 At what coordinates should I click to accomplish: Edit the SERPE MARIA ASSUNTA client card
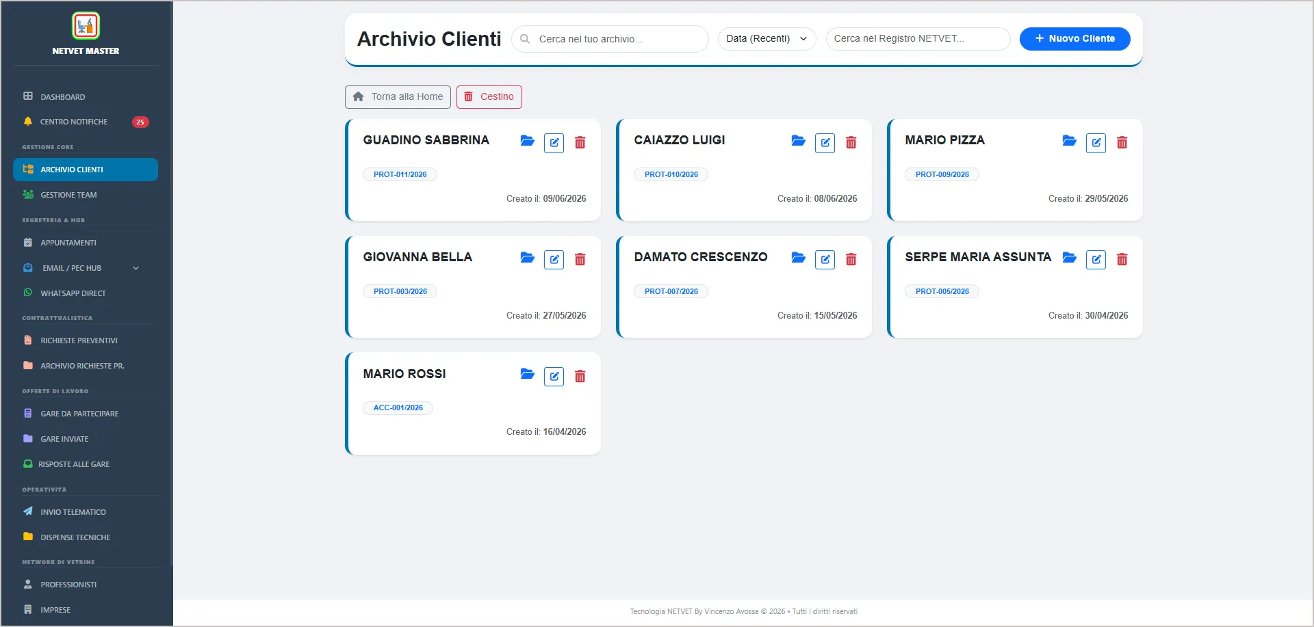[x=1096, y=260]
